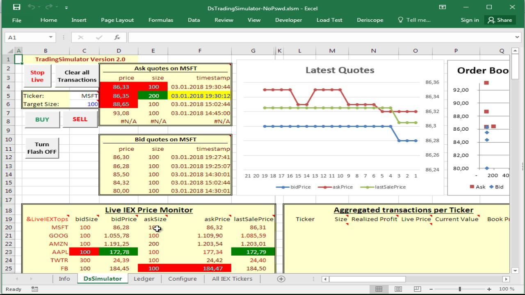This screenshot has height=295, width=525.
Task: Add a new sheet with the plus icon
Action: coord(281,279)
